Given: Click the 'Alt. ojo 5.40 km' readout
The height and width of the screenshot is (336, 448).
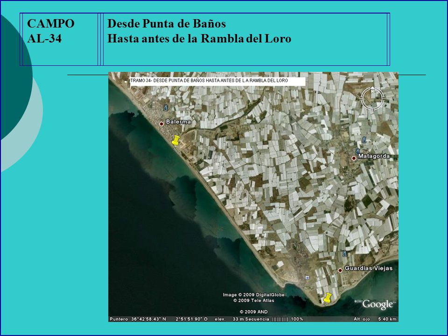Looking at the screenshot, I should 375,319.
